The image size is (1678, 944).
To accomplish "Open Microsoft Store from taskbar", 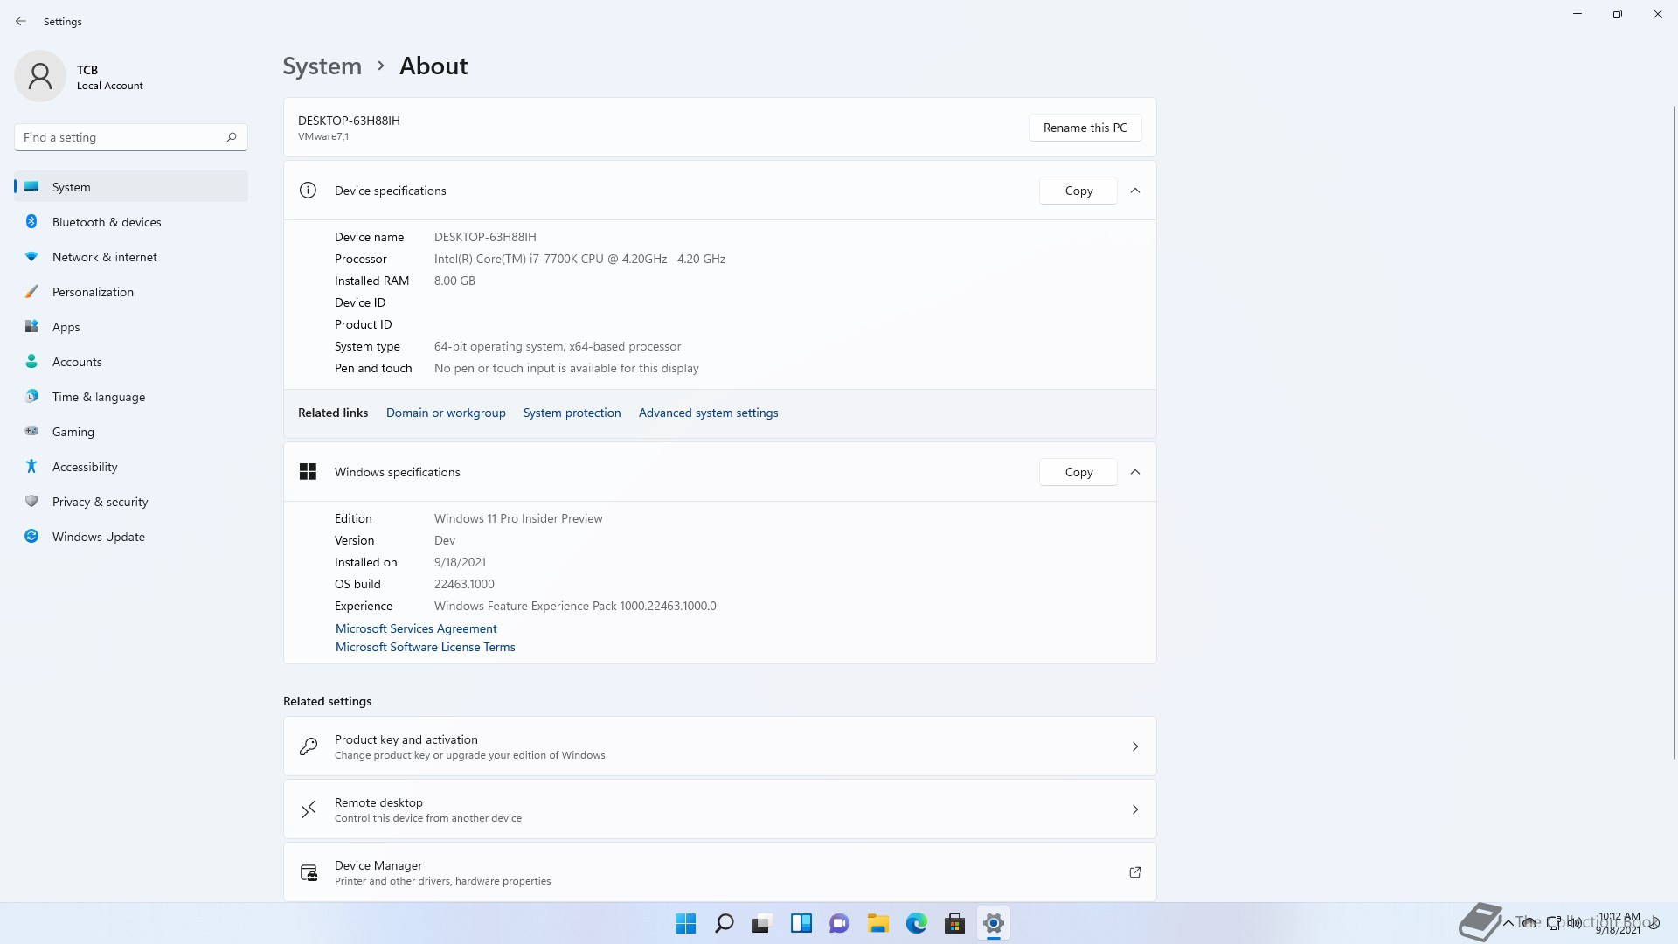I will (954, 923).
